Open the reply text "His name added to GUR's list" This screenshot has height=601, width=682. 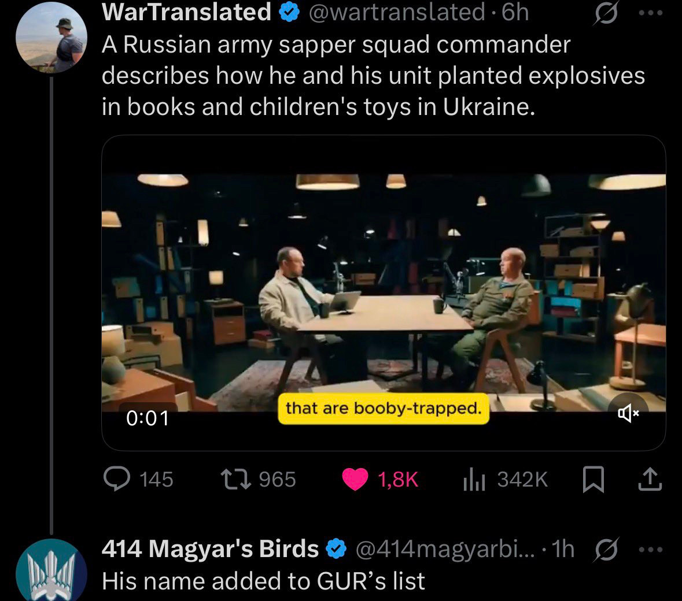[x=263, y=581]
